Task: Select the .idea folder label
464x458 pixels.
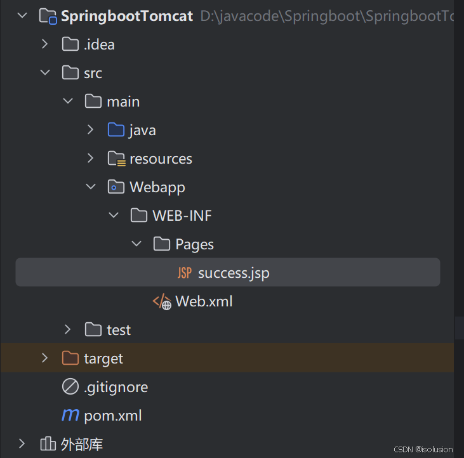Action: tap(99, 44)
